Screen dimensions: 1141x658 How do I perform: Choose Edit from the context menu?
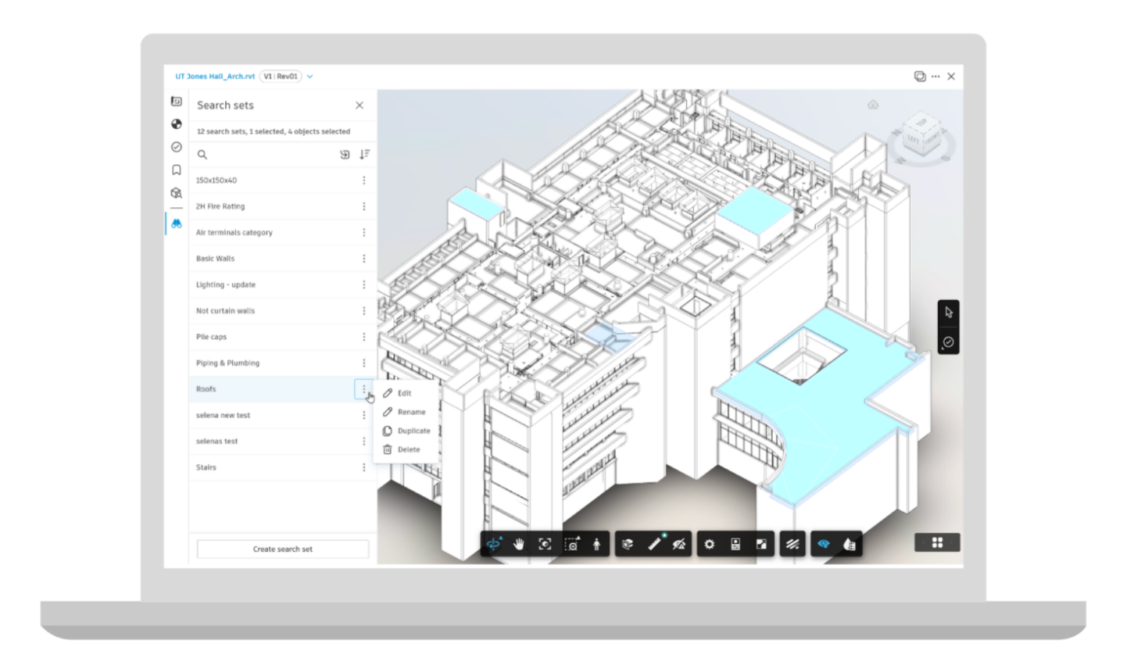[406, 393]
